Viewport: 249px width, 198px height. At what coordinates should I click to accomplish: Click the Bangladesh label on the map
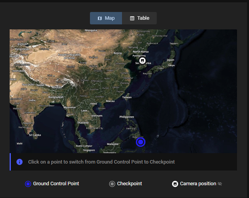tap(56, 97)
